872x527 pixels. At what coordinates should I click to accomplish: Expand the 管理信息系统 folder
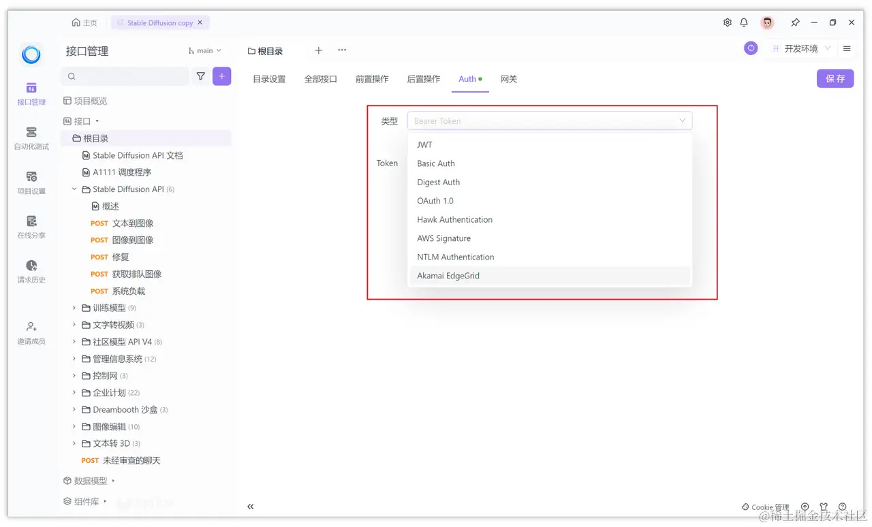tap(74, 359)
